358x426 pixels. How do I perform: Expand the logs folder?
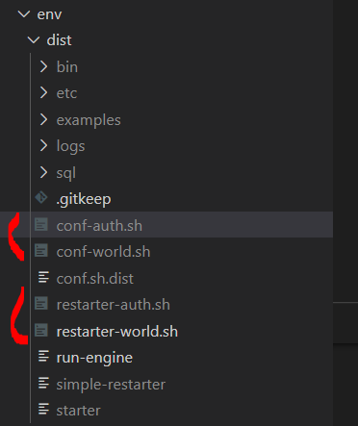[43, 146]
